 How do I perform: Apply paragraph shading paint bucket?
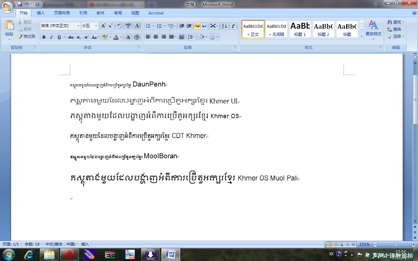201,37
